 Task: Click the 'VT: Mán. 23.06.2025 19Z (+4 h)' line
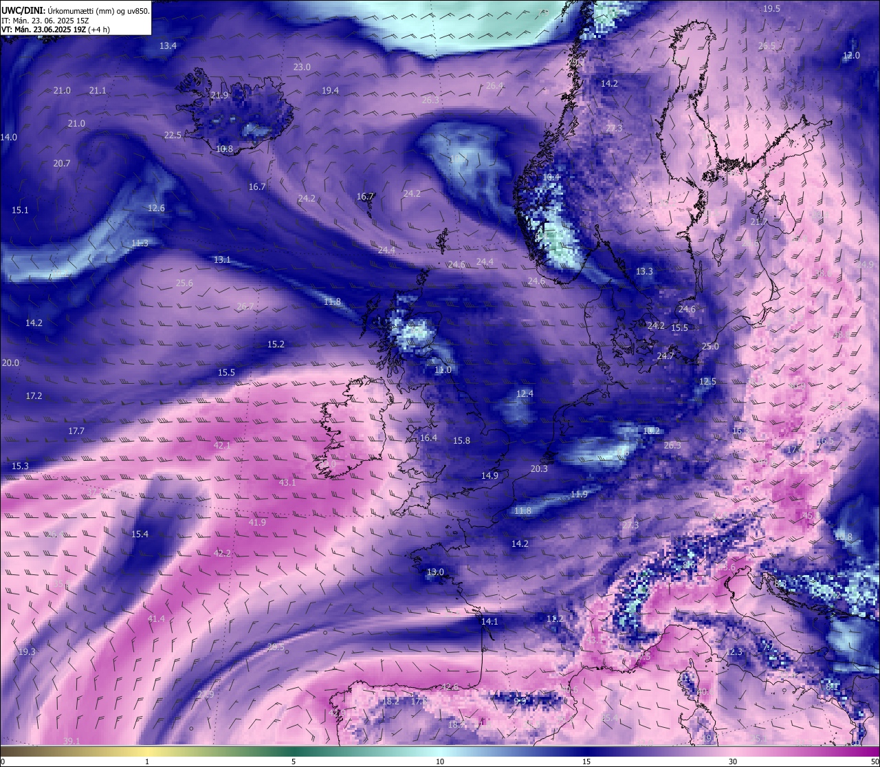(57, 30)
